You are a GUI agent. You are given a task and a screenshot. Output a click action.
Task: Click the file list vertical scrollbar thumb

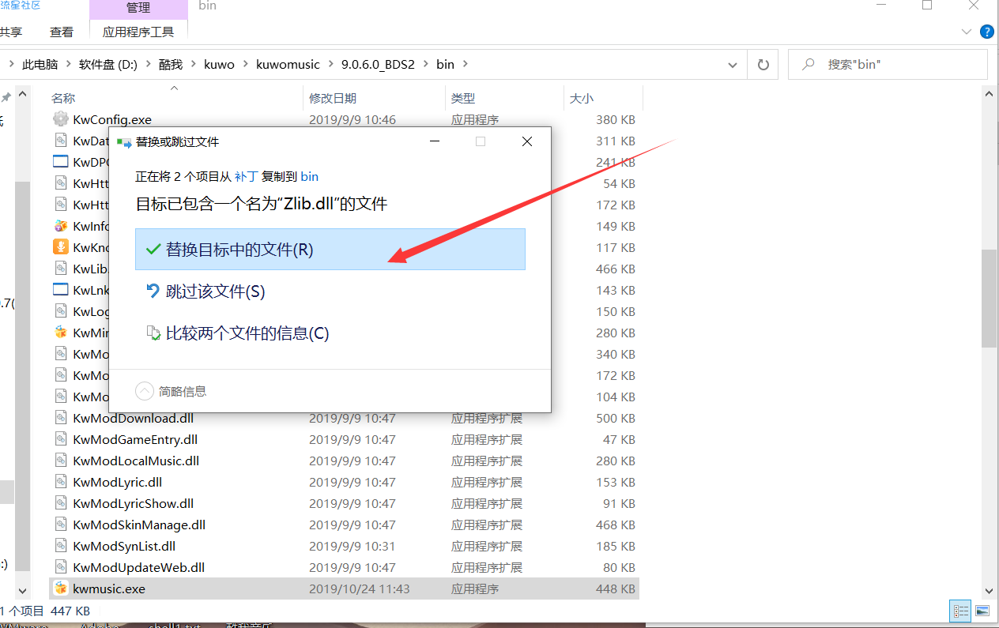989,298
